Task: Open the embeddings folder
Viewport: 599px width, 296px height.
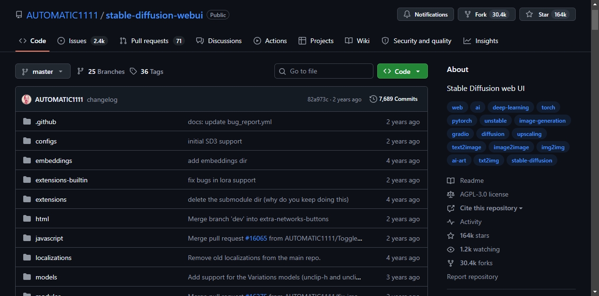Action: (54, 161)
